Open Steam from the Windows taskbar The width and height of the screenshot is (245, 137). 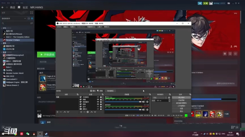[46, 134]
